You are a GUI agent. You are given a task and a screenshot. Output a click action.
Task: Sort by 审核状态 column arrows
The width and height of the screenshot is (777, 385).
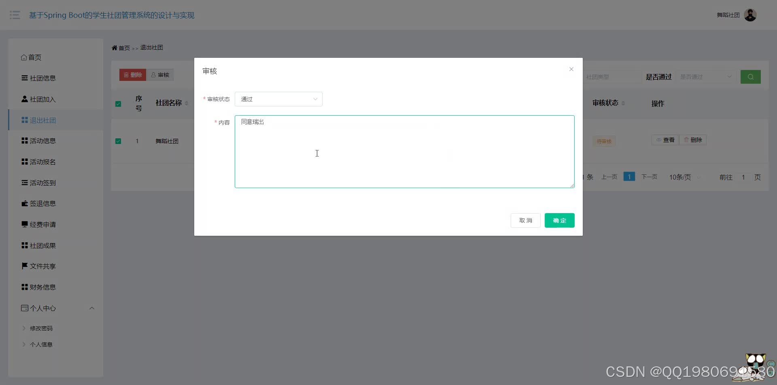(623, 103)
